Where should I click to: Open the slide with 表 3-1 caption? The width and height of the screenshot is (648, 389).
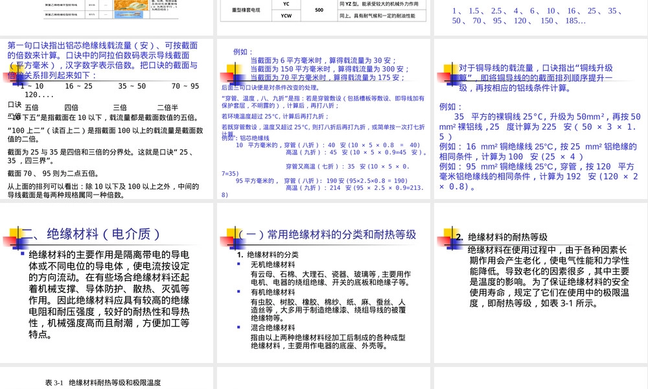click(107, 378)
